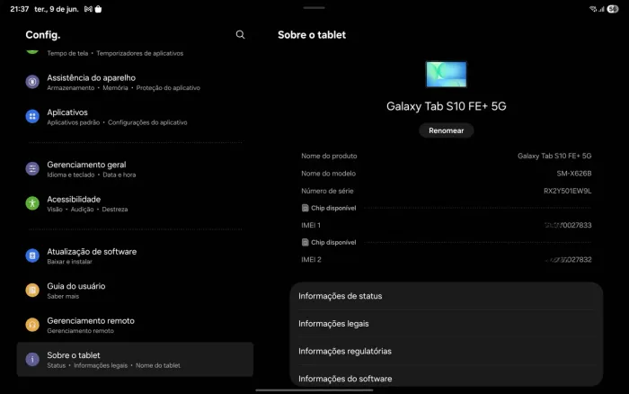Viewport: 629px width, 394px height.
Task: Tap the Renomear button
Action: point(446,130)
